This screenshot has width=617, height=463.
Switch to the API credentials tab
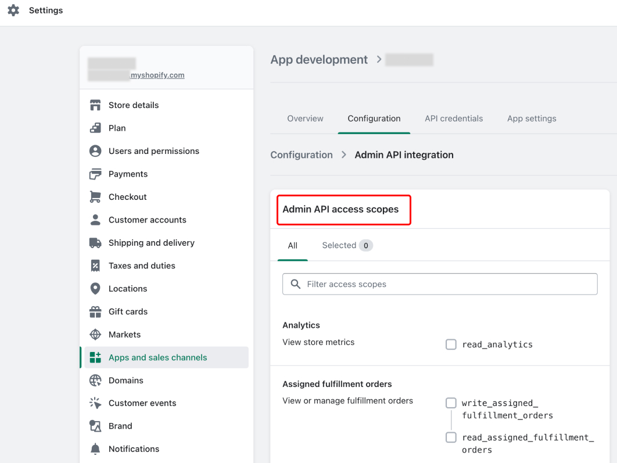coord(454,119)
